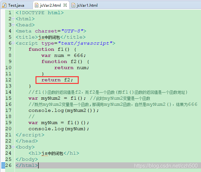Collapse the html tag fold on line 2
Viewport: 201px width, 172px height.
(13, 19)
